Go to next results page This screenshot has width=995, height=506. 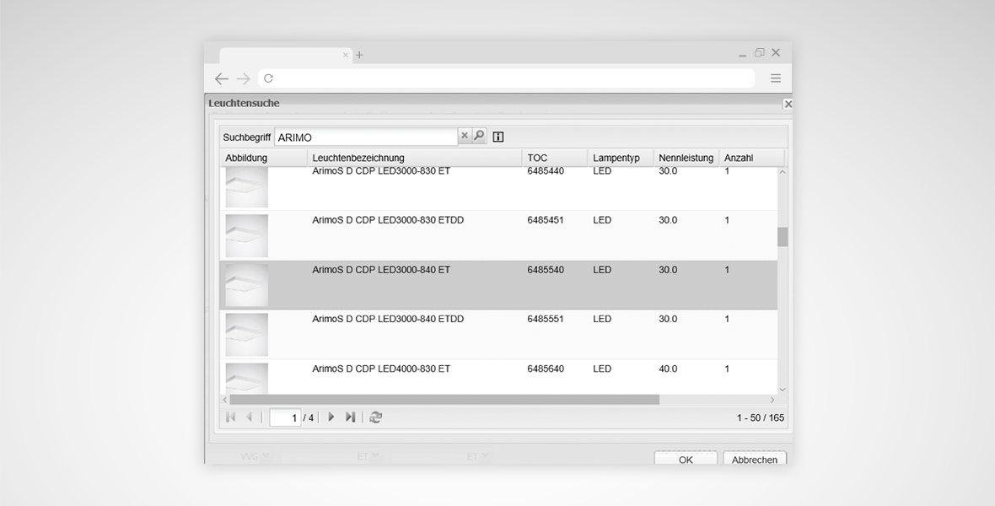331,417
